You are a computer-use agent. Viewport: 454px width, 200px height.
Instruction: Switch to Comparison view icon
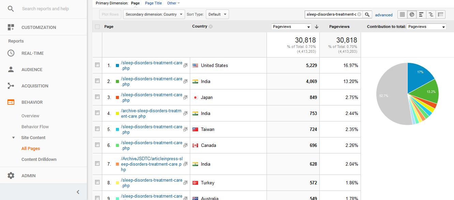[431, 14]
